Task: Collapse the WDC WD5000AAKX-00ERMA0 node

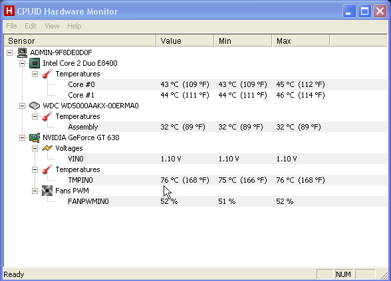Action: (x=22, y=106)
